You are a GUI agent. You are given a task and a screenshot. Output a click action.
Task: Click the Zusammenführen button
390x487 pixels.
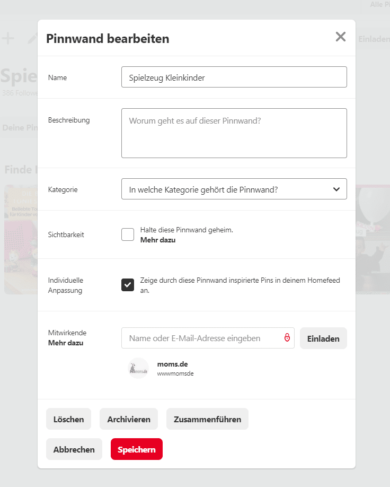(207, 419)
